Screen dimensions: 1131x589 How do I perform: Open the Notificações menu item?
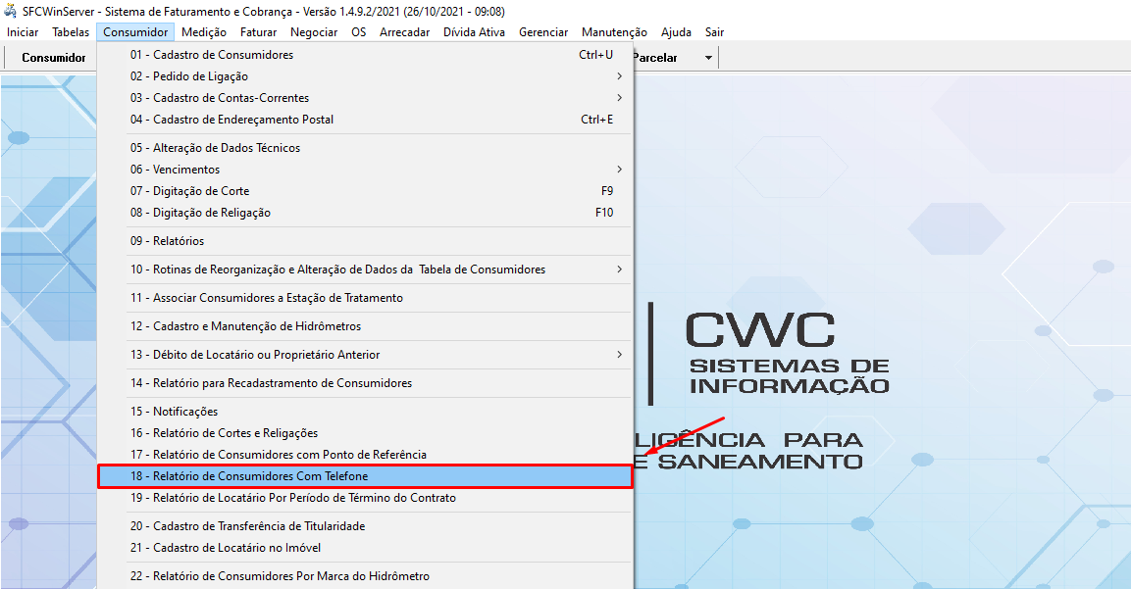coord(365,412)
